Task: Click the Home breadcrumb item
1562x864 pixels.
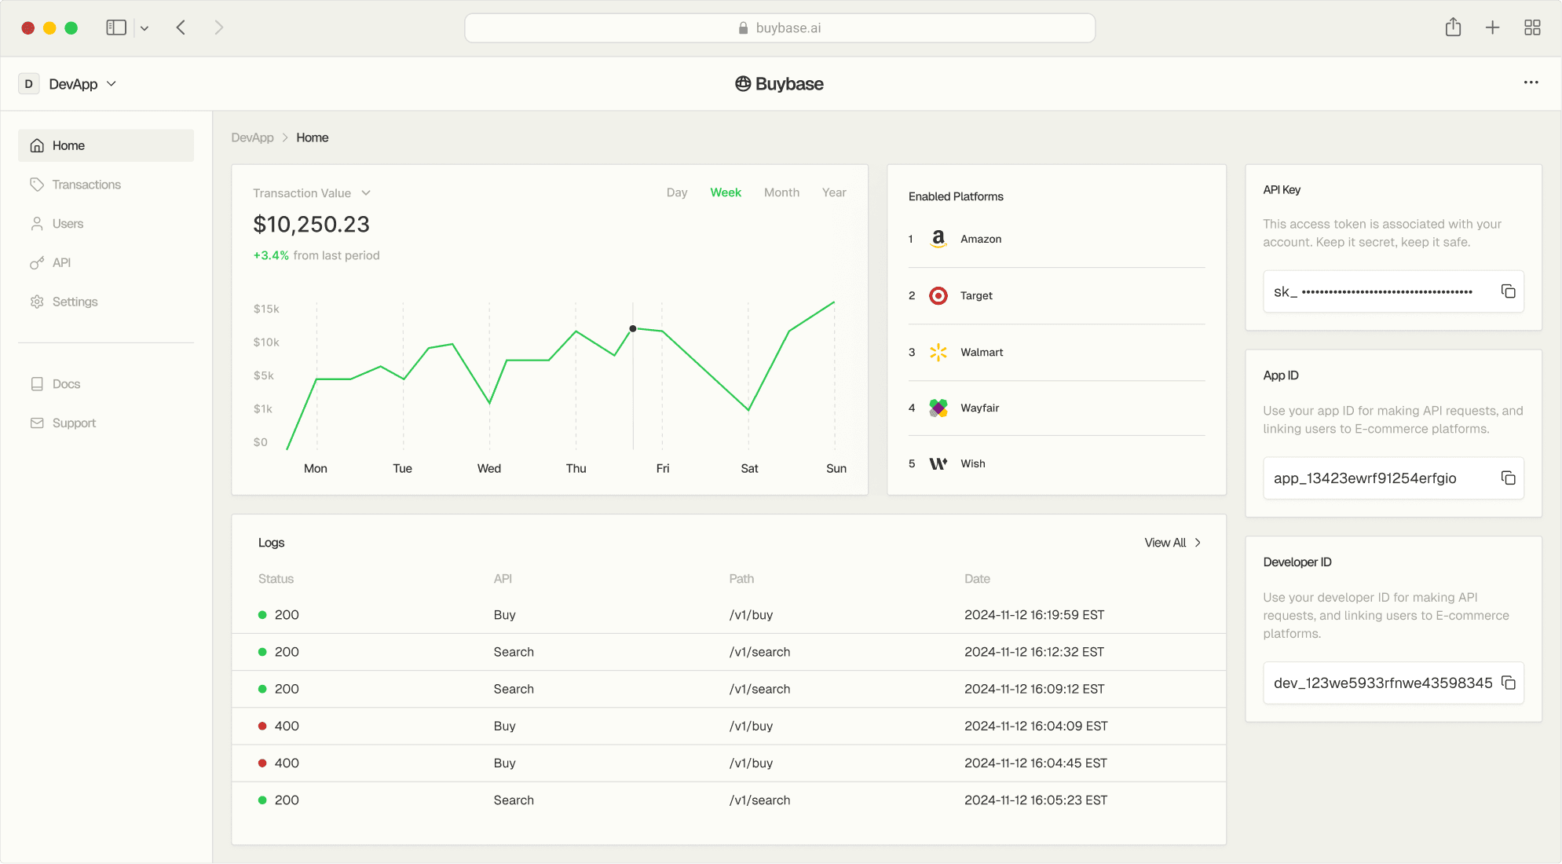Action: pyautogui.click(x=312, y=137)
